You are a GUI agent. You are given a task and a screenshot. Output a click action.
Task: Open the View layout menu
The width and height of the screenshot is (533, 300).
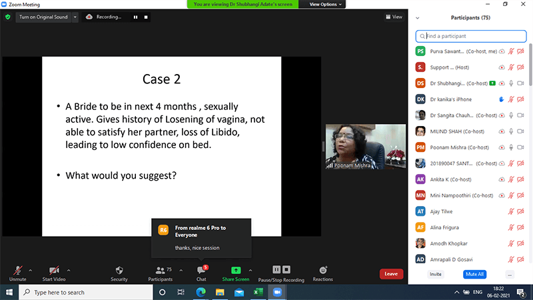click(394, 17)
